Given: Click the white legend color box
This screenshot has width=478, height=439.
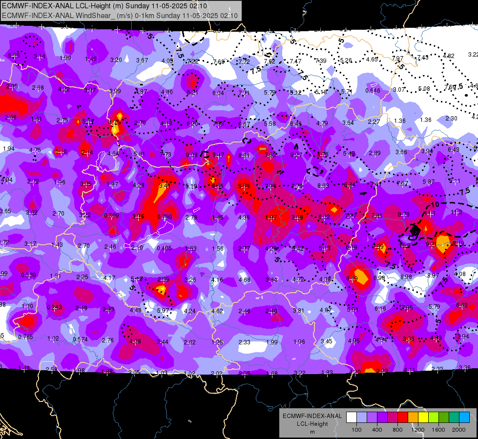Looking at the screenshot, I should coord(352,418).
